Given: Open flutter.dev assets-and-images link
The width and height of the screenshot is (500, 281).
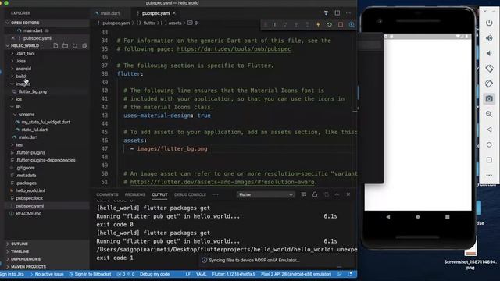Looking at the screenshot, I should pyautogui.click(x=222, y=182).
